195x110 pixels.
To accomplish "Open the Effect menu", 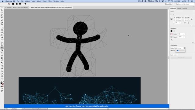I will tap(44, 1).
